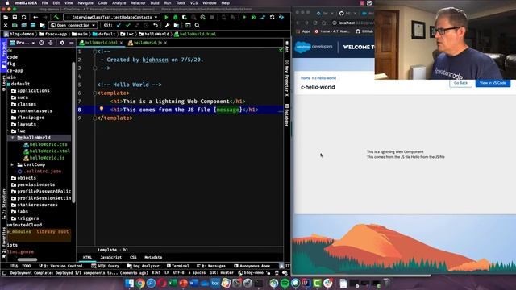
Task: Hide Project panel with the minus icon
Action: (71, 43)
